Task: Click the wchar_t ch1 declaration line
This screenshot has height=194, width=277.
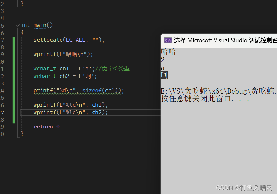Action: pos(81,68)
